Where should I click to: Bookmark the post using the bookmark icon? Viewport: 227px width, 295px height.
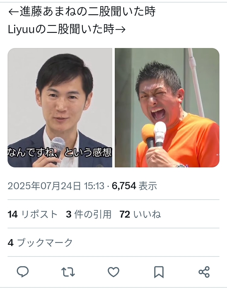pos(159,272)
